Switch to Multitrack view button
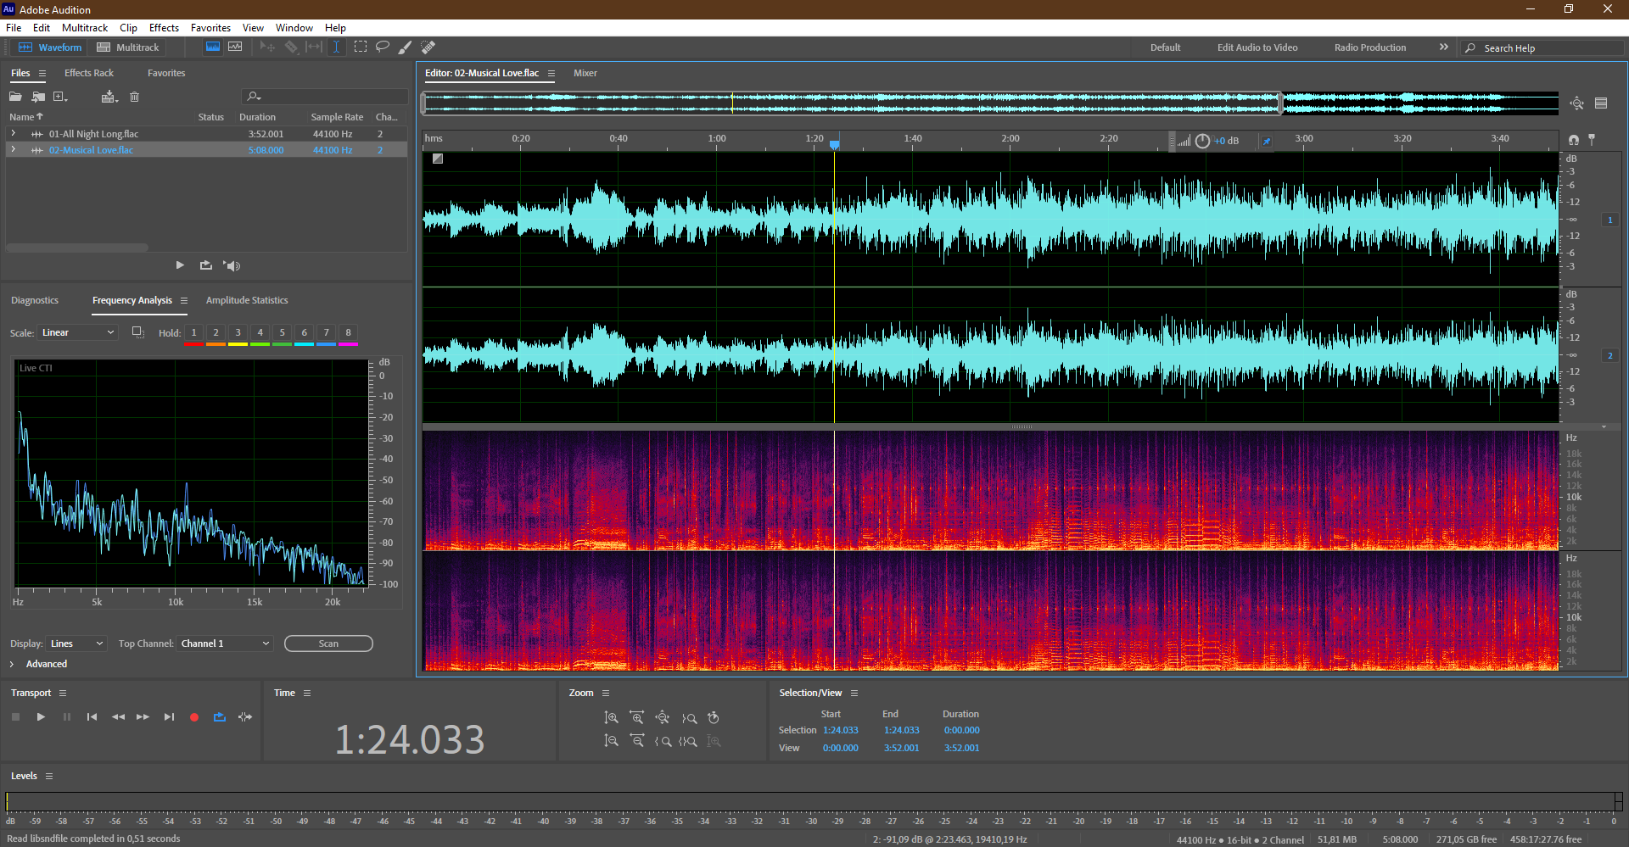The width and height of the screenshot is (1629, 847). pos(128,47)
